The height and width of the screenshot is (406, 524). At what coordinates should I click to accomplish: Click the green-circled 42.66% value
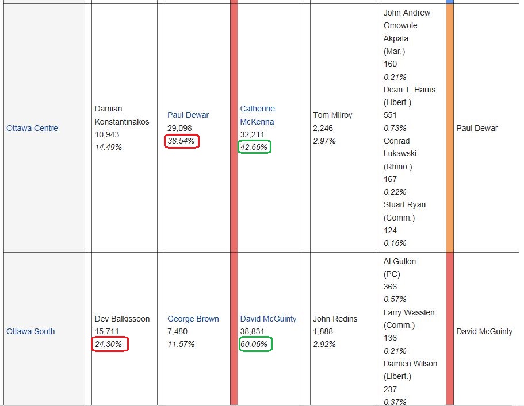[x=254, y=147]
